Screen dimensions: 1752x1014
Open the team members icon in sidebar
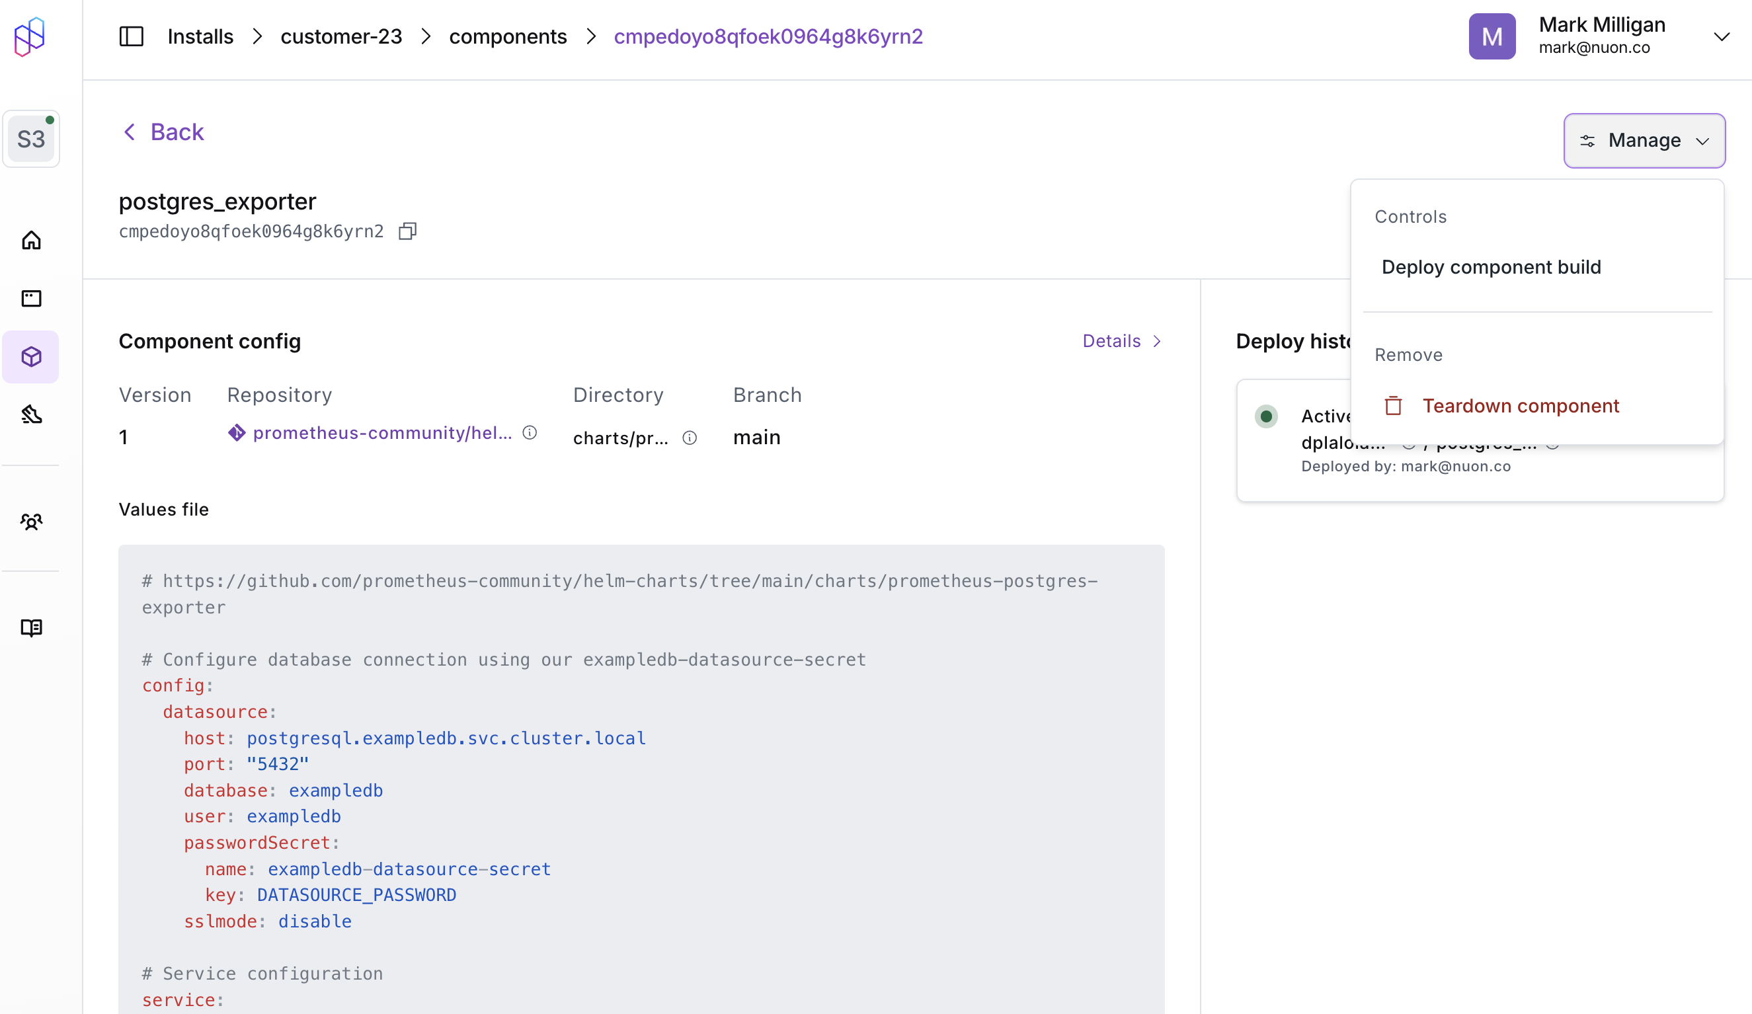coord(31,522)
